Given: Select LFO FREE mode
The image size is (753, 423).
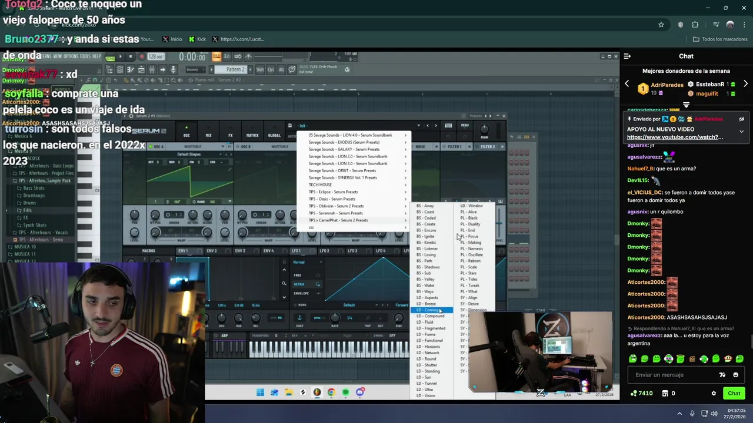Looking at the screenshot, I should coord(306,275).
